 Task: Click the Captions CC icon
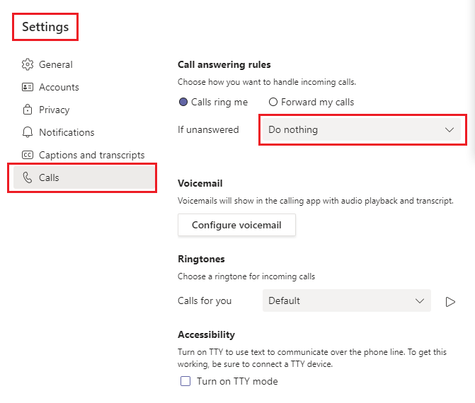coord(28,155)
